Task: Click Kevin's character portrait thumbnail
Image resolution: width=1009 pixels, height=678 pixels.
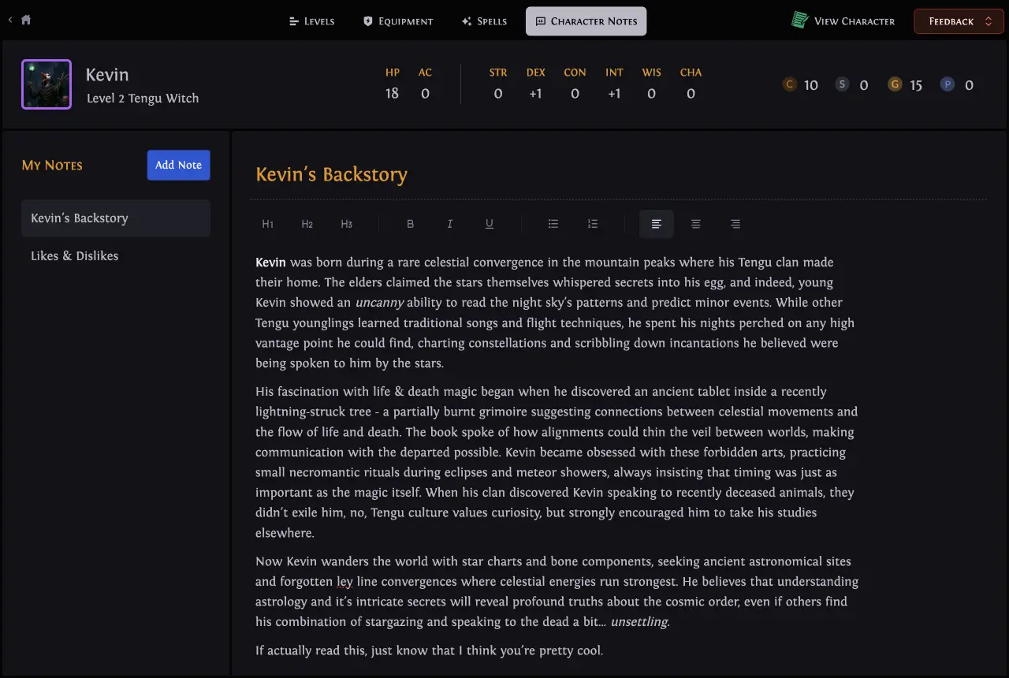Action: [x=47, y=84]
